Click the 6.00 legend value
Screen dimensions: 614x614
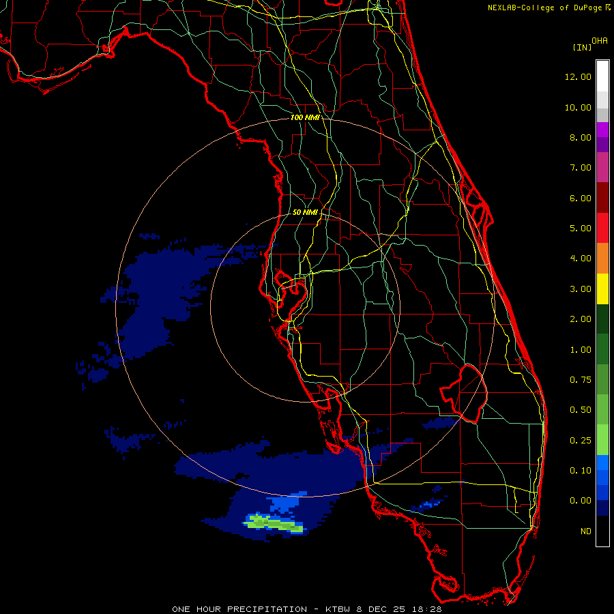(x=581, y=198)
